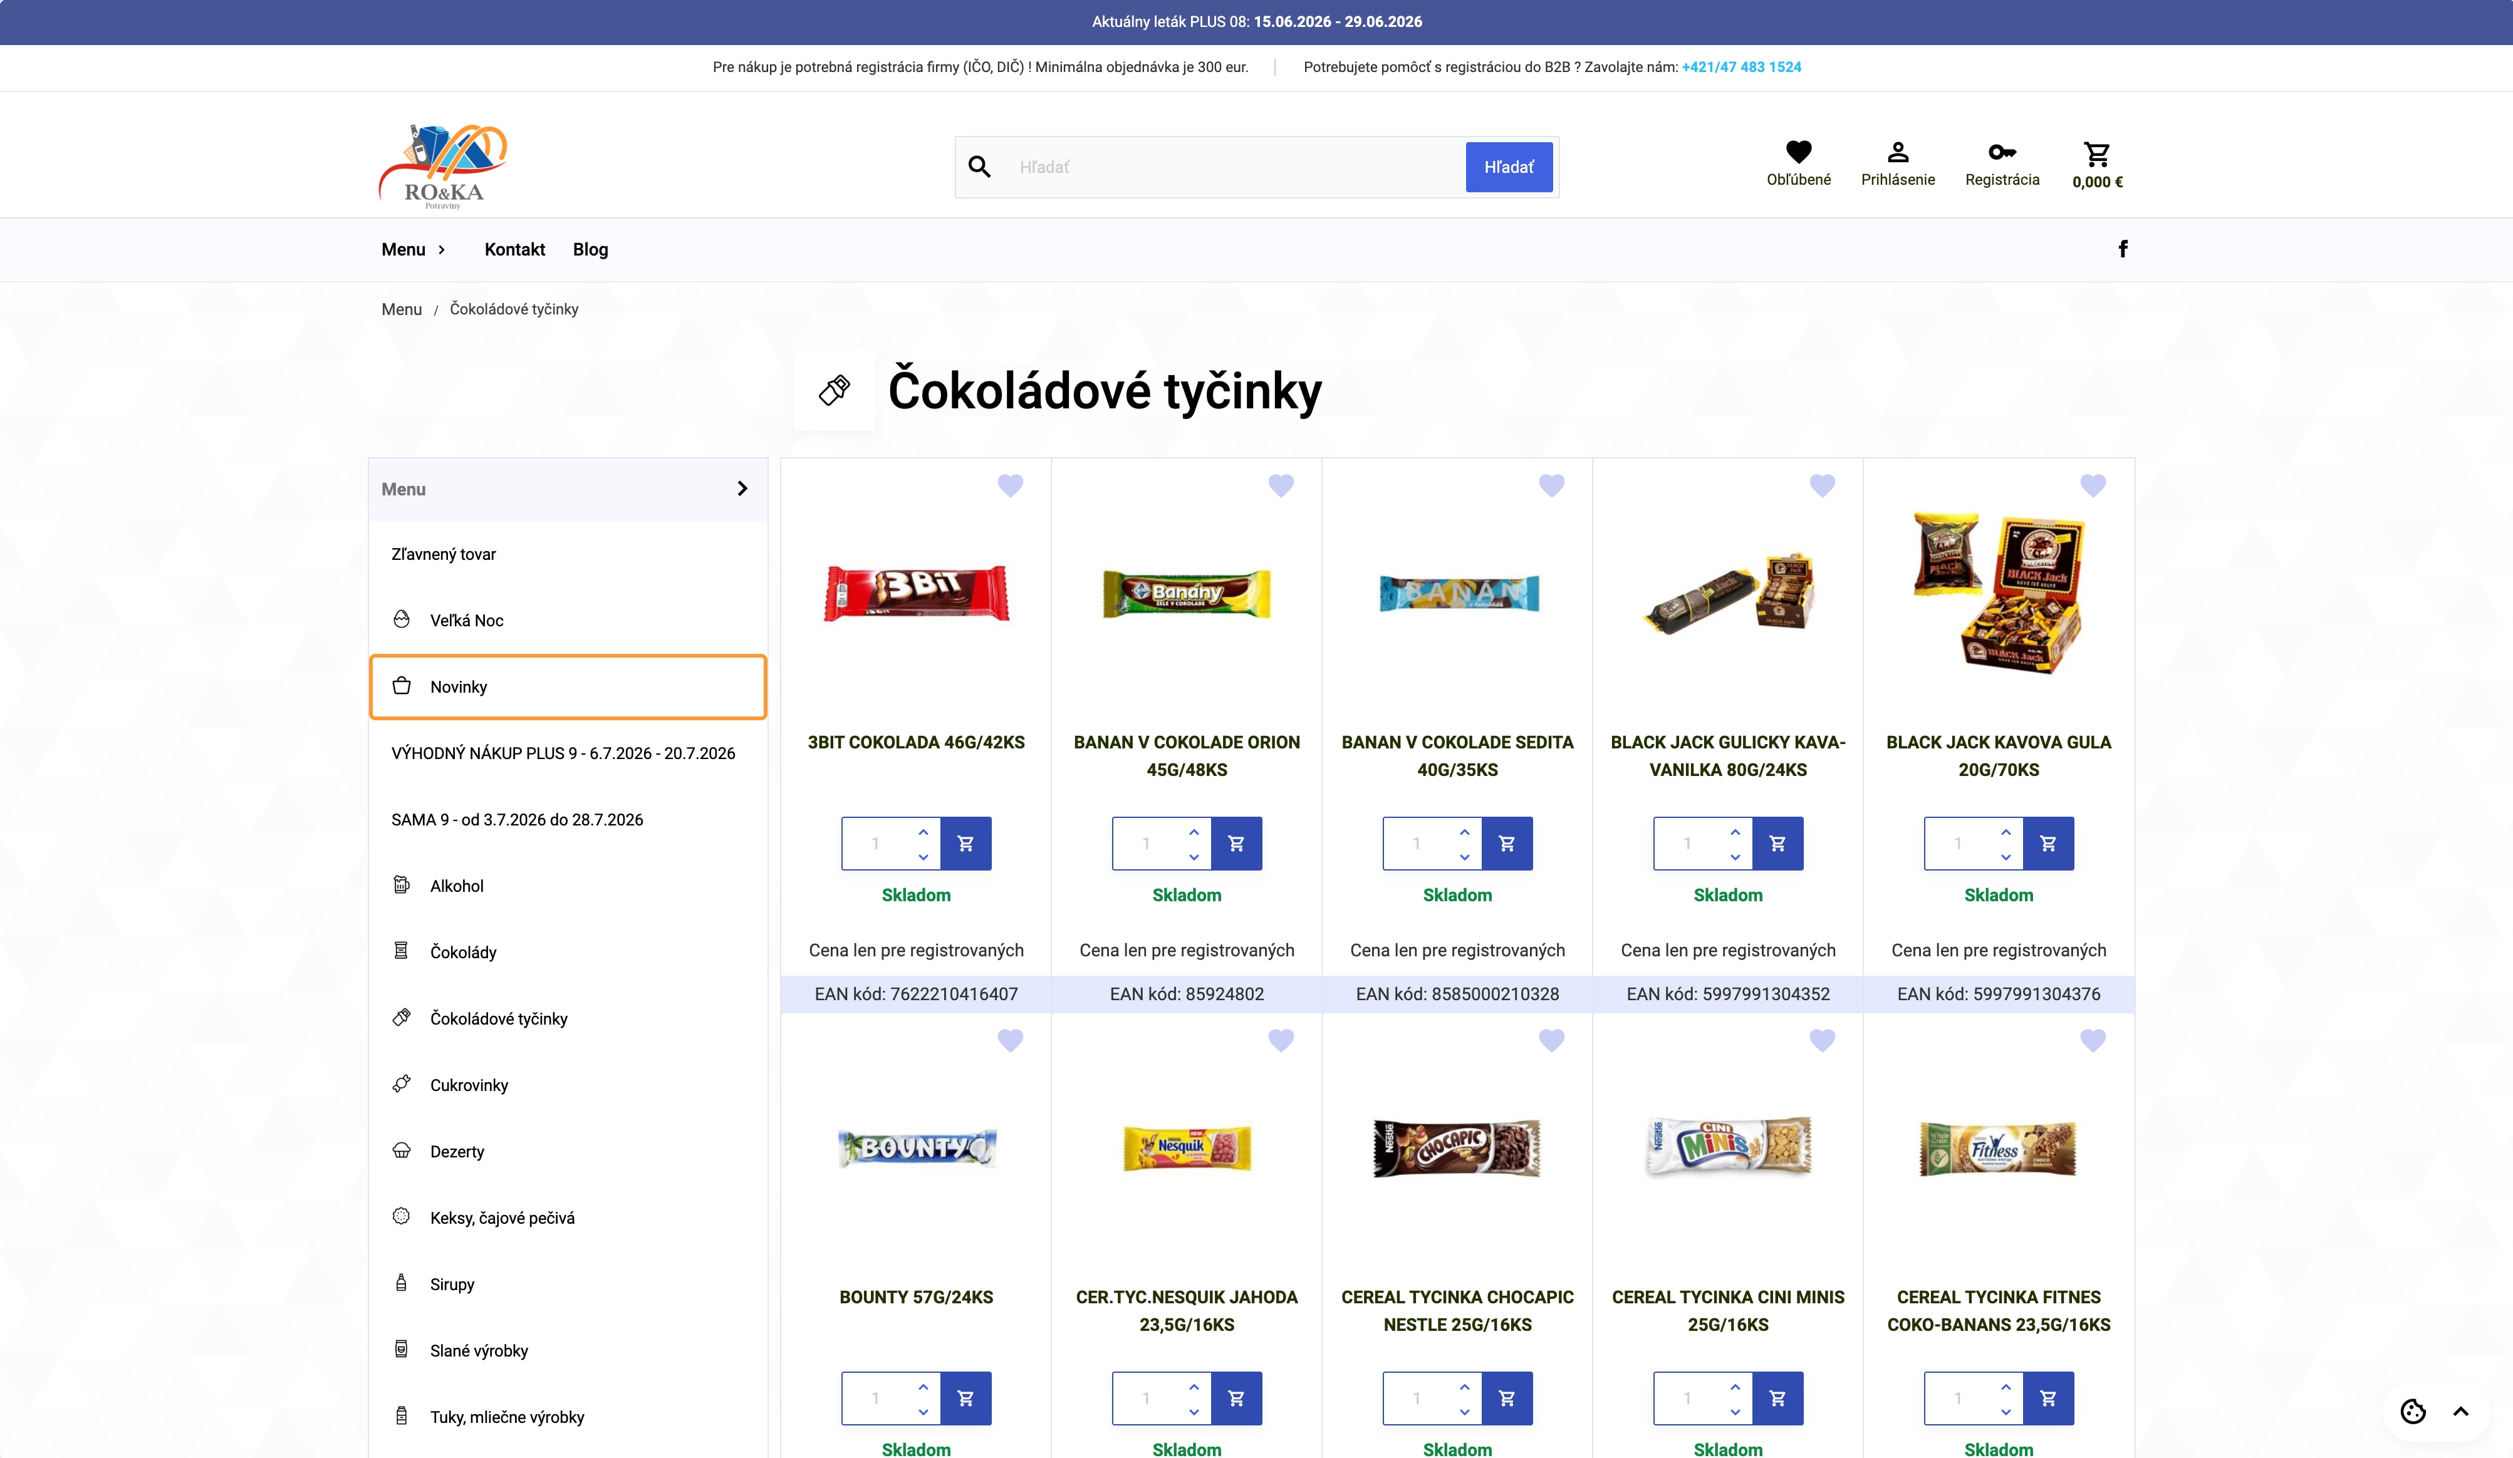2513x1458 pixels.
Task: Select Sirupy category in sidebar
Action: click(x=568, y=1285)
